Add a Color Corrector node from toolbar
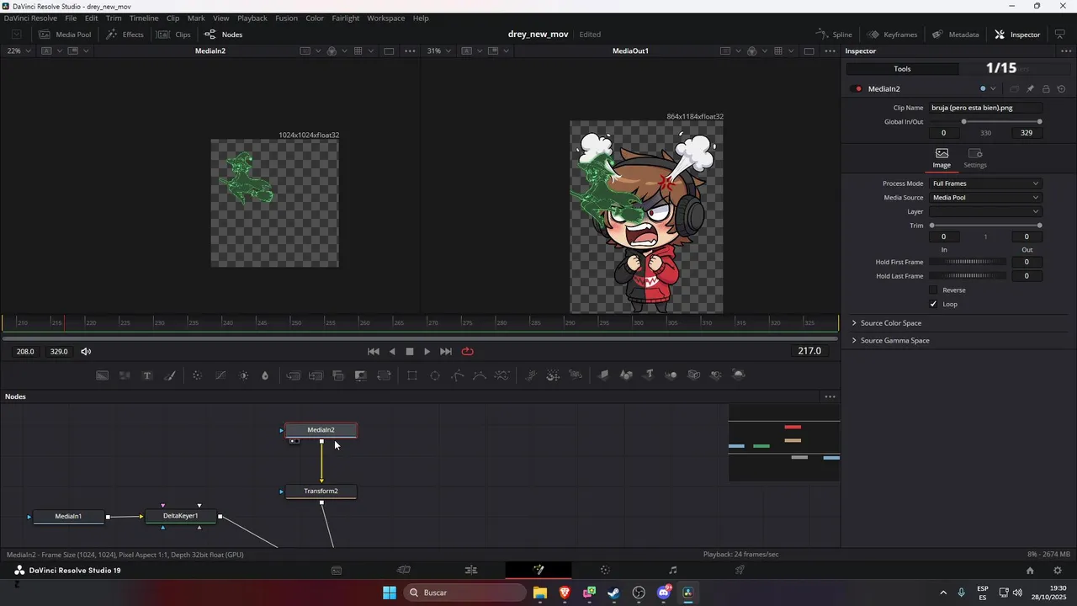 [197, 375]
